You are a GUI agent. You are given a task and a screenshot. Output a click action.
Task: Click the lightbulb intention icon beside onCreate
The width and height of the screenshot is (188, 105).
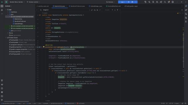coord(44,47)
